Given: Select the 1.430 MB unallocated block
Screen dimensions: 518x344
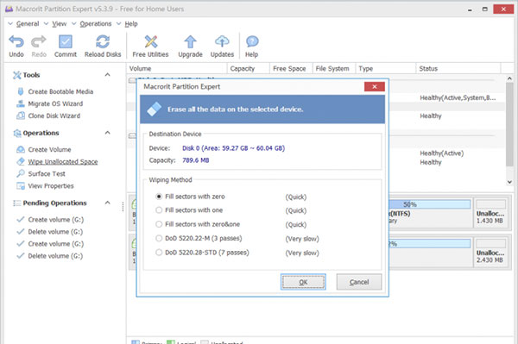Looking at the screenshot, I should (490, 213).
